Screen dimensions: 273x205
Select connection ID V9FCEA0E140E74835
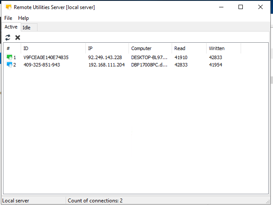(x=46, y=57)
